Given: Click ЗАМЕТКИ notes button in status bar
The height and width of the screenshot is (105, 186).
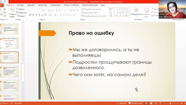Looking at the screenshot, I should pos(121,103).
